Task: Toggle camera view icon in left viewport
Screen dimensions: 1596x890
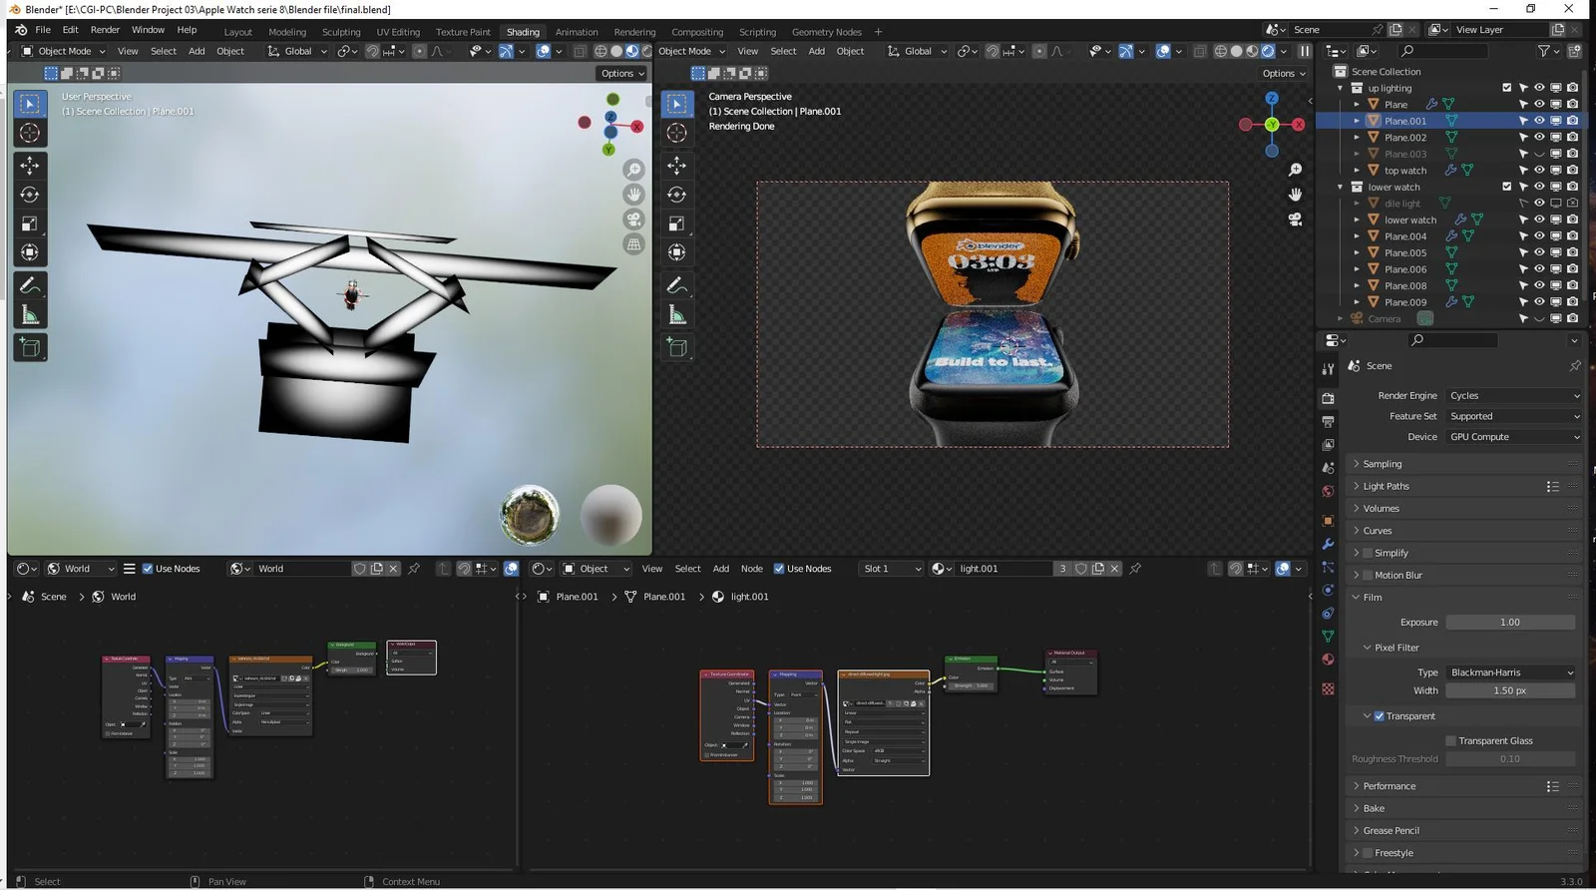Action: coord(633,220)
